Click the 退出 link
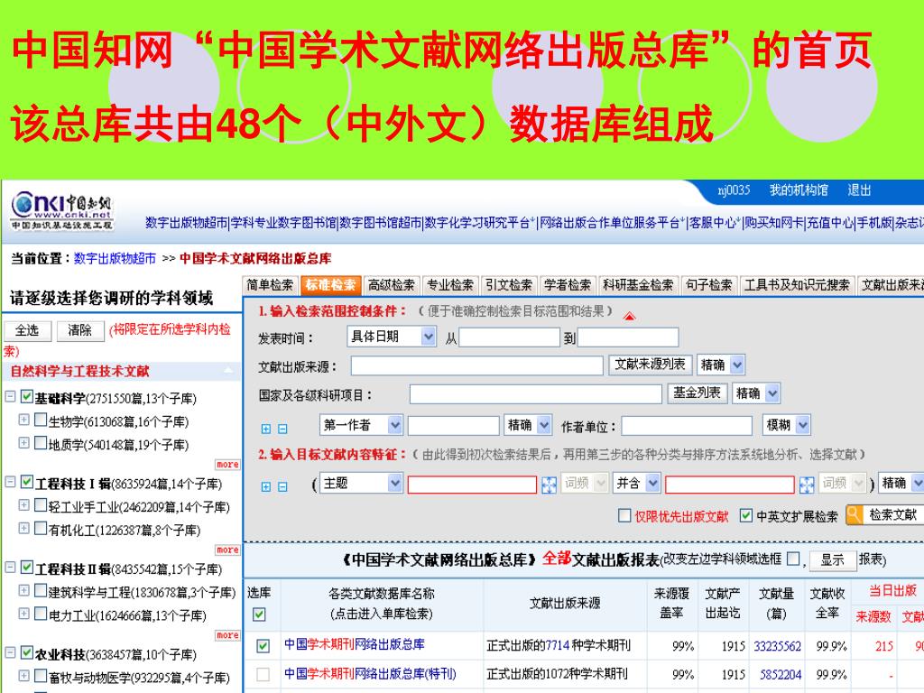Viewport: 924px width, 693px height. (x=859, y=190)
